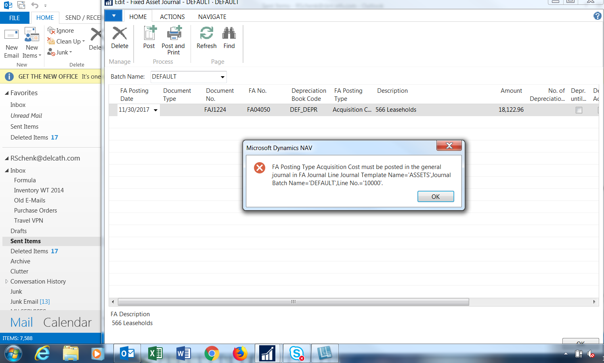Open the Outlook quick access toolbar dropdown

click(45, 6)
